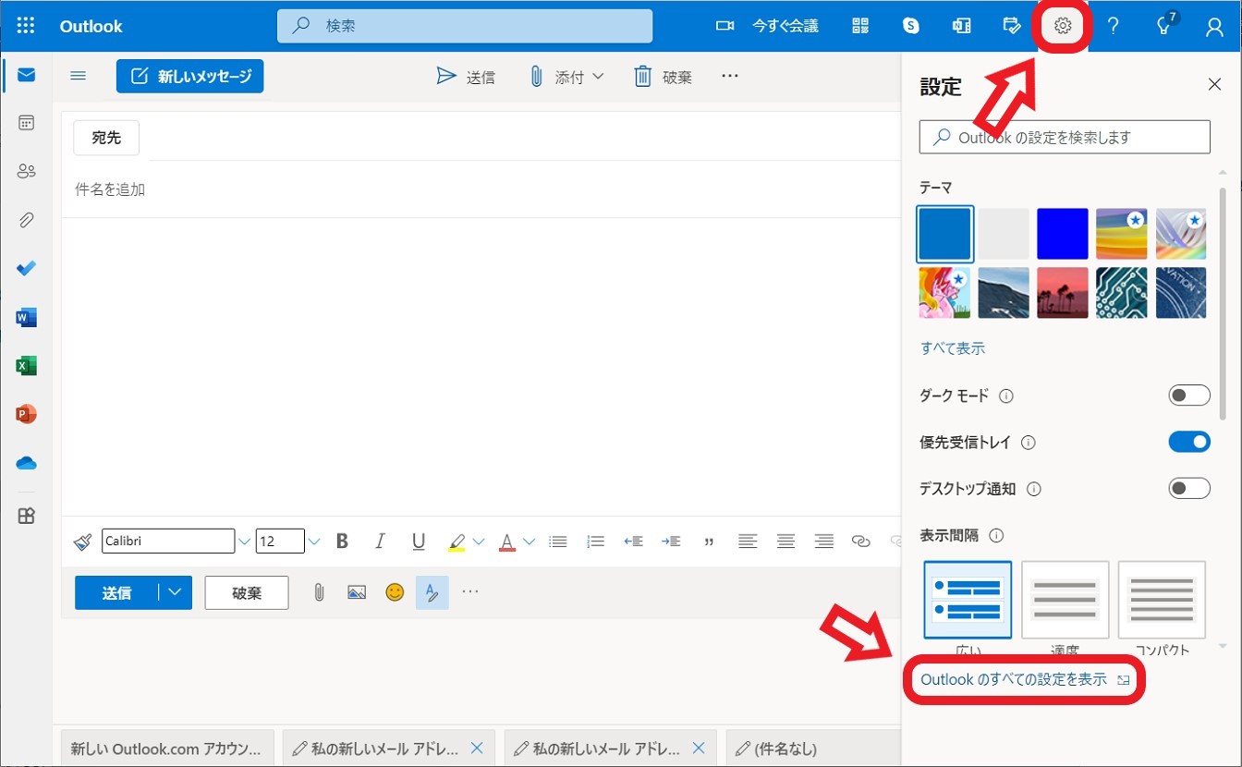
Task: Turn off the 優先受信トレイ toggle
Action: [x=1188, y=442]
